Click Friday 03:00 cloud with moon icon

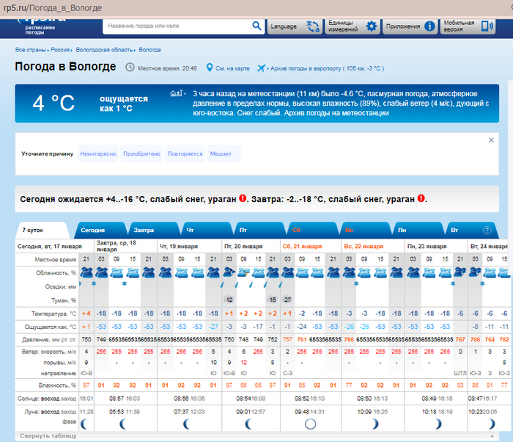[229, 272]
